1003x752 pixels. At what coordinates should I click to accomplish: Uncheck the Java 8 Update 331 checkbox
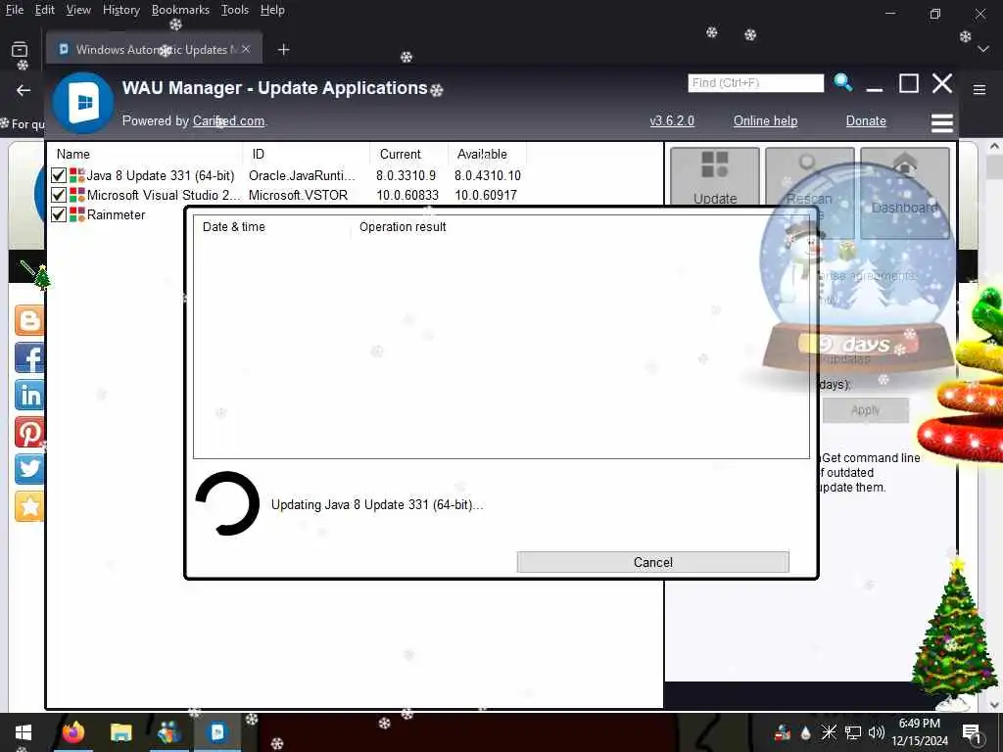(x=58, y=175)
